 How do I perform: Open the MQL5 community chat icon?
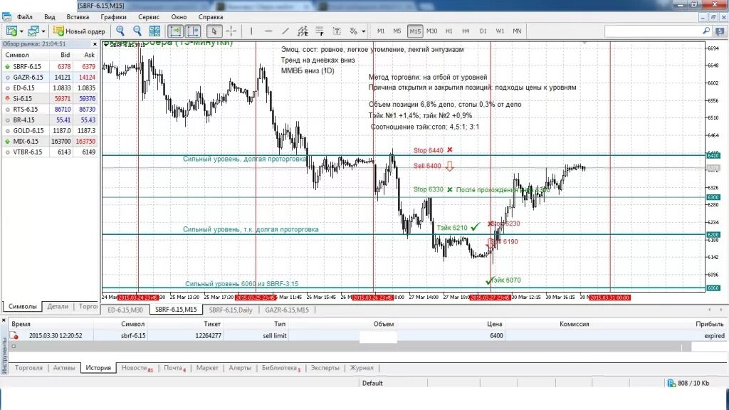[x=720, y=31]
